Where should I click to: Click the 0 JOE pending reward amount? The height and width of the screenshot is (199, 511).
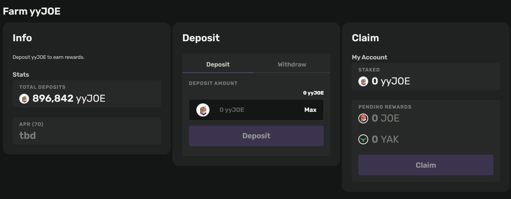386,118
